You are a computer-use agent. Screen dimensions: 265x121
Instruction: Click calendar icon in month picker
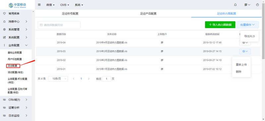tap(41, 25)
